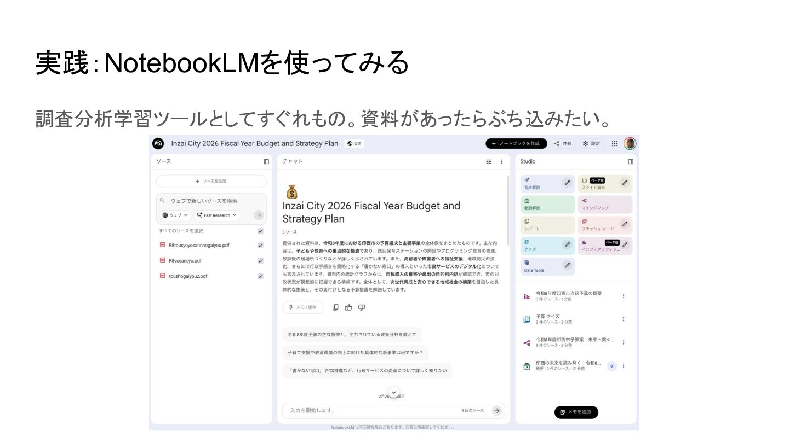Open the R8yosansyo.pdf source
Image resolution: width=789 pixels, height=443 pixels.
pos(185,261)
